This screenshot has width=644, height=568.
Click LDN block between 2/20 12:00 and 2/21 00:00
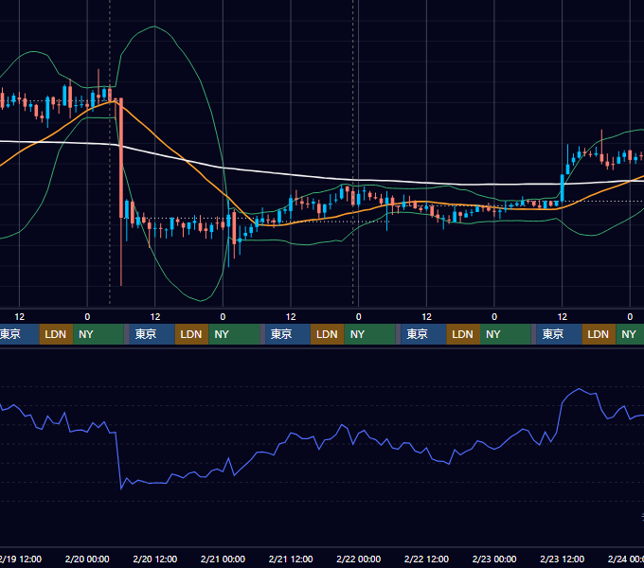coord(192,334)
